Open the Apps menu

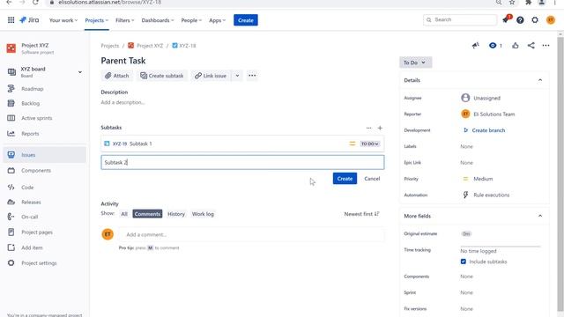217,20
